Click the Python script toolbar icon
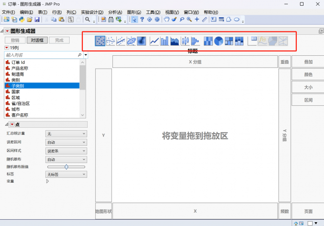 pyautogui.click(x=22, y=20)
